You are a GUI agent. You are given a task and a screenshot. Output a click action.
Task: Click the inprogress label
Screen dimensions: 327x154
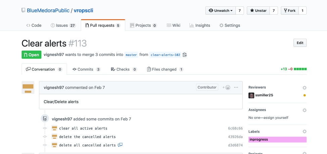tap(277, 140)
